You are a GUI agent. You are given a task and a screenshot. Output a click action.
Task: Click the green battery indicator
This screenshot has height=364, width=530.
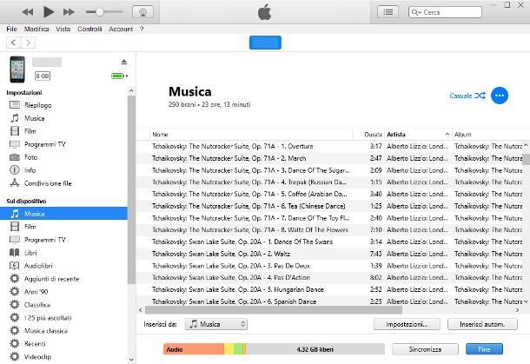119,76
